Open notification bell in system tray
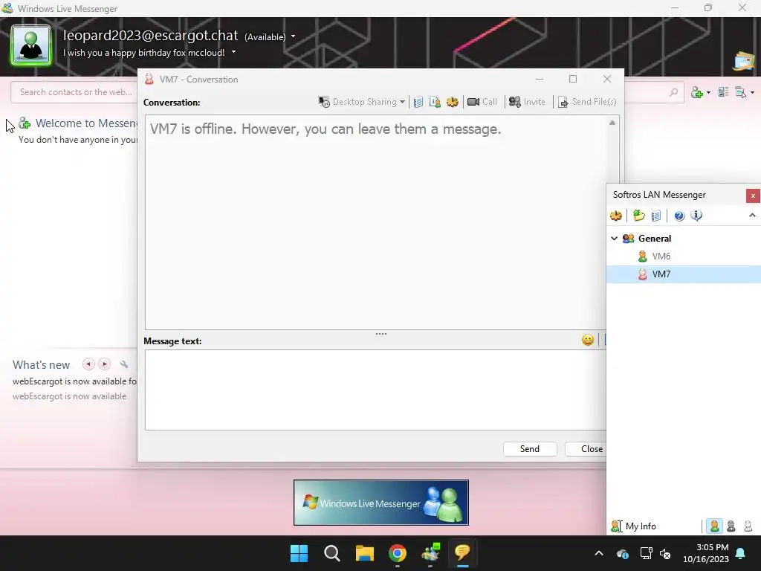This screenshot has height=571, width=761. pyautogui.click(x=741, y=553)
